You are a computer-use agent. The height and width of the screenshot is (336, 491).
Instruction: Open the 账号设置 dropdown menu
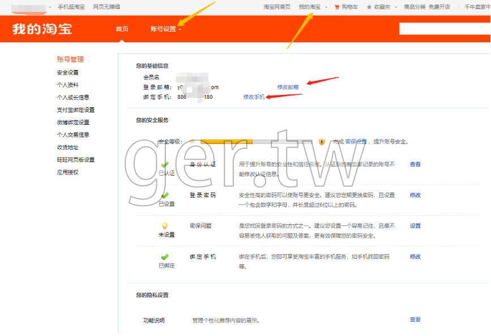point(166,29)
